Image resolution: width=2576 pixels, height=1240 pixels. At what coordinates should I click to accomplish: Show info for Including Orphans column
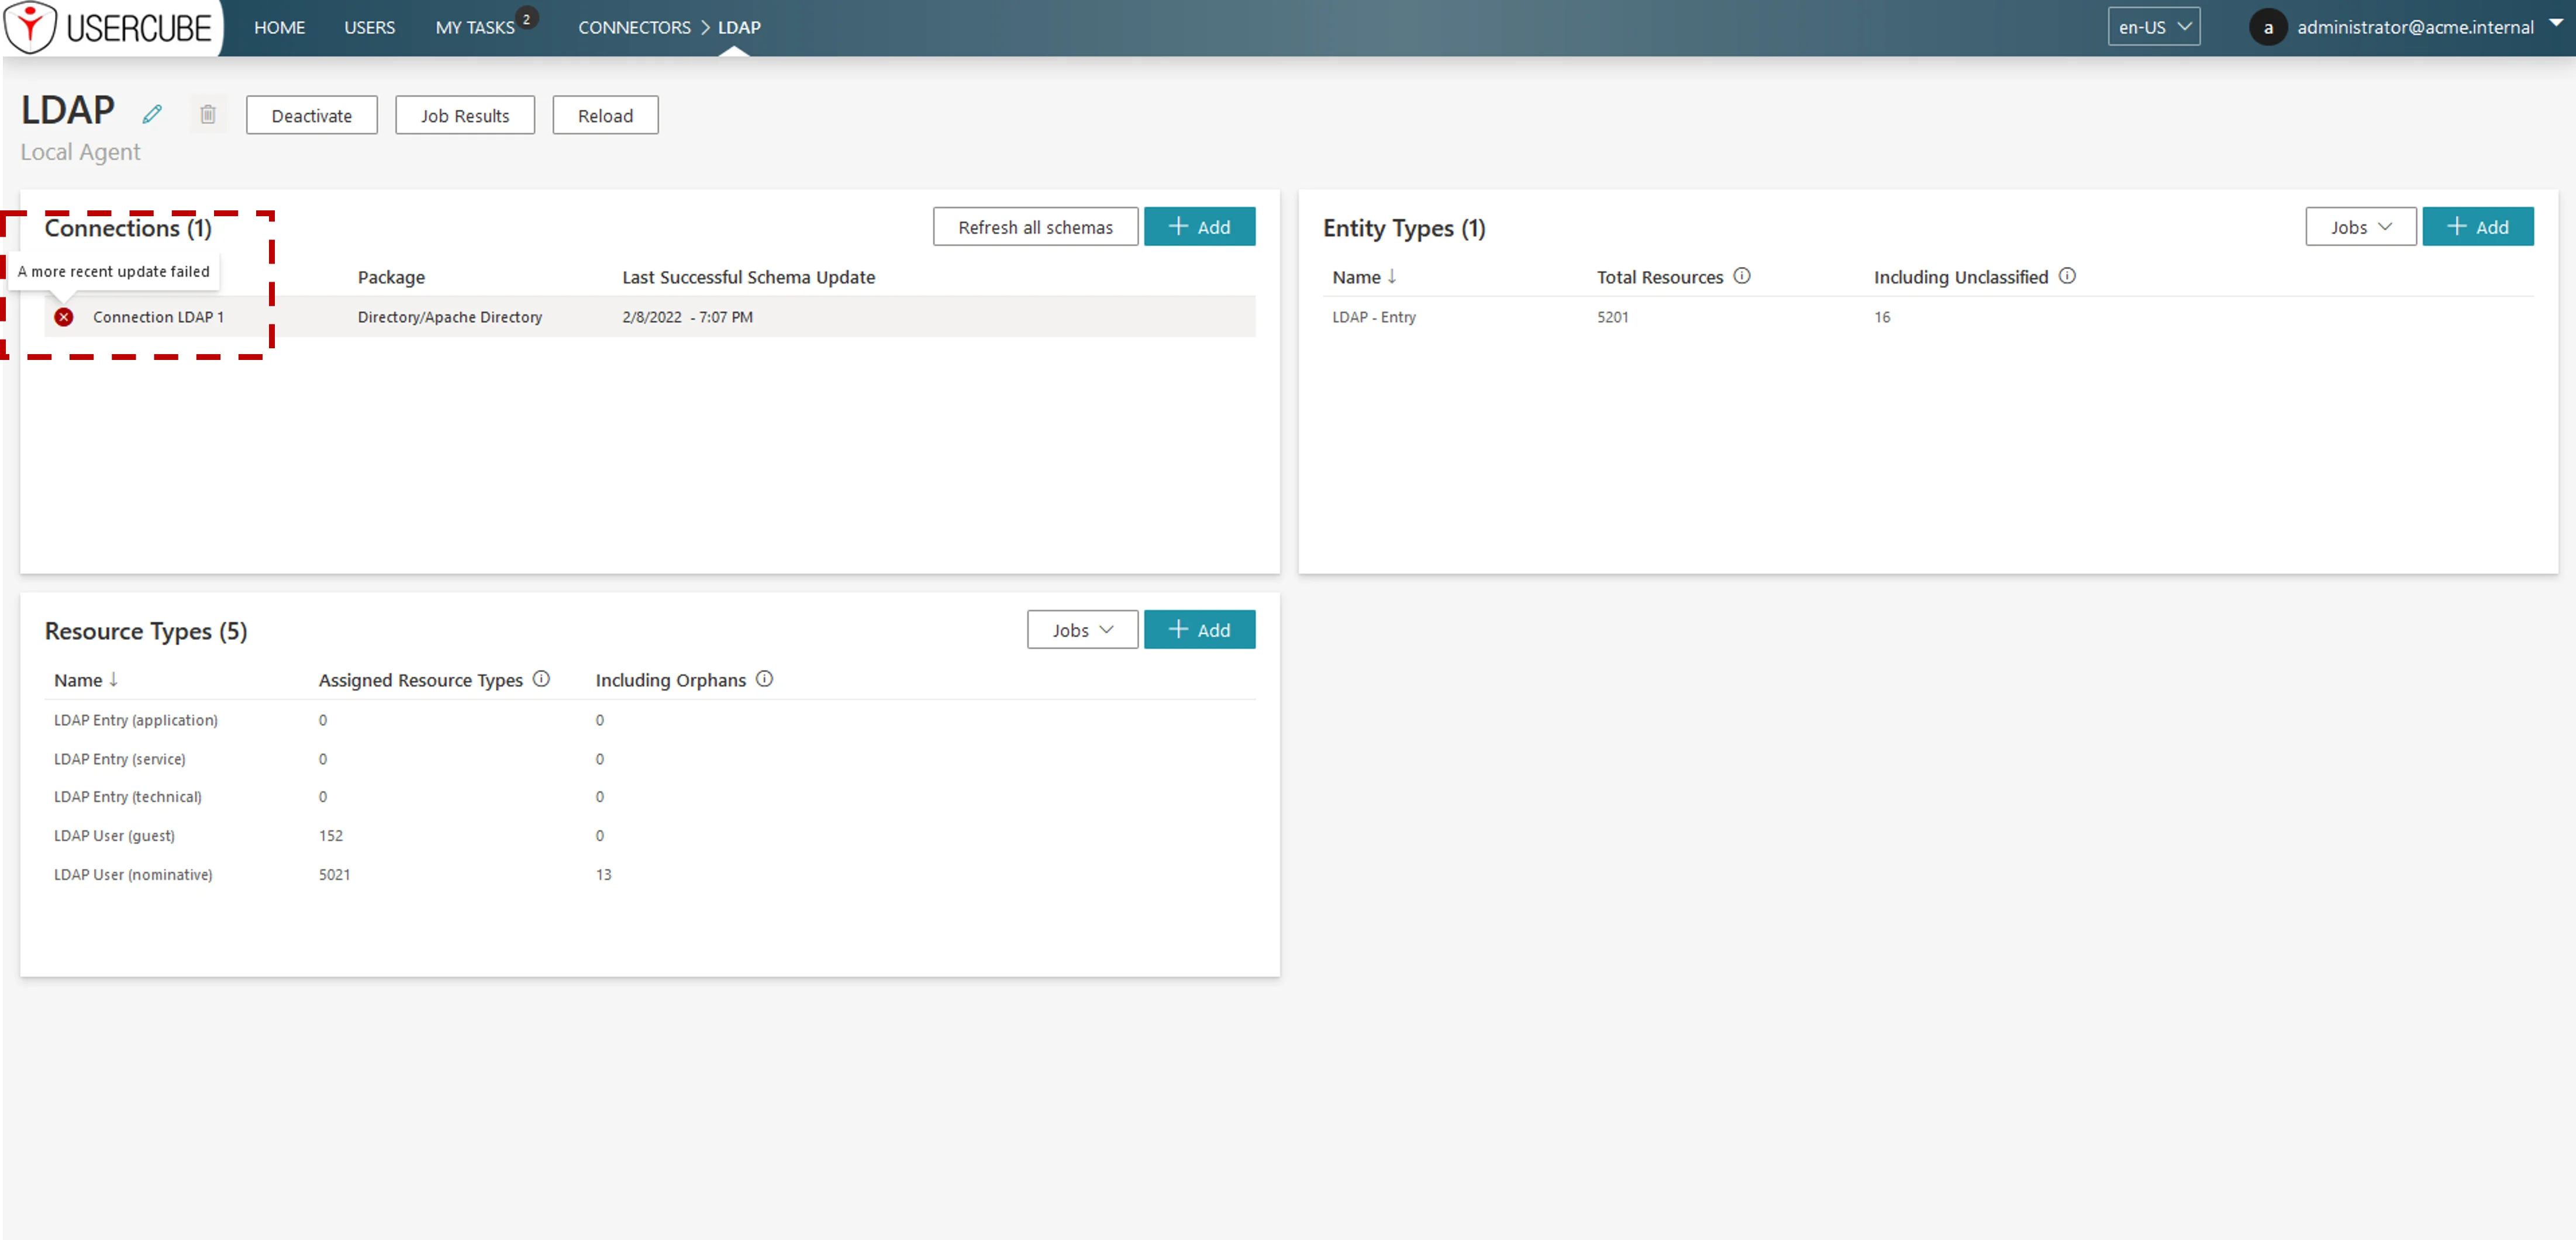click(x=764, y=678)
